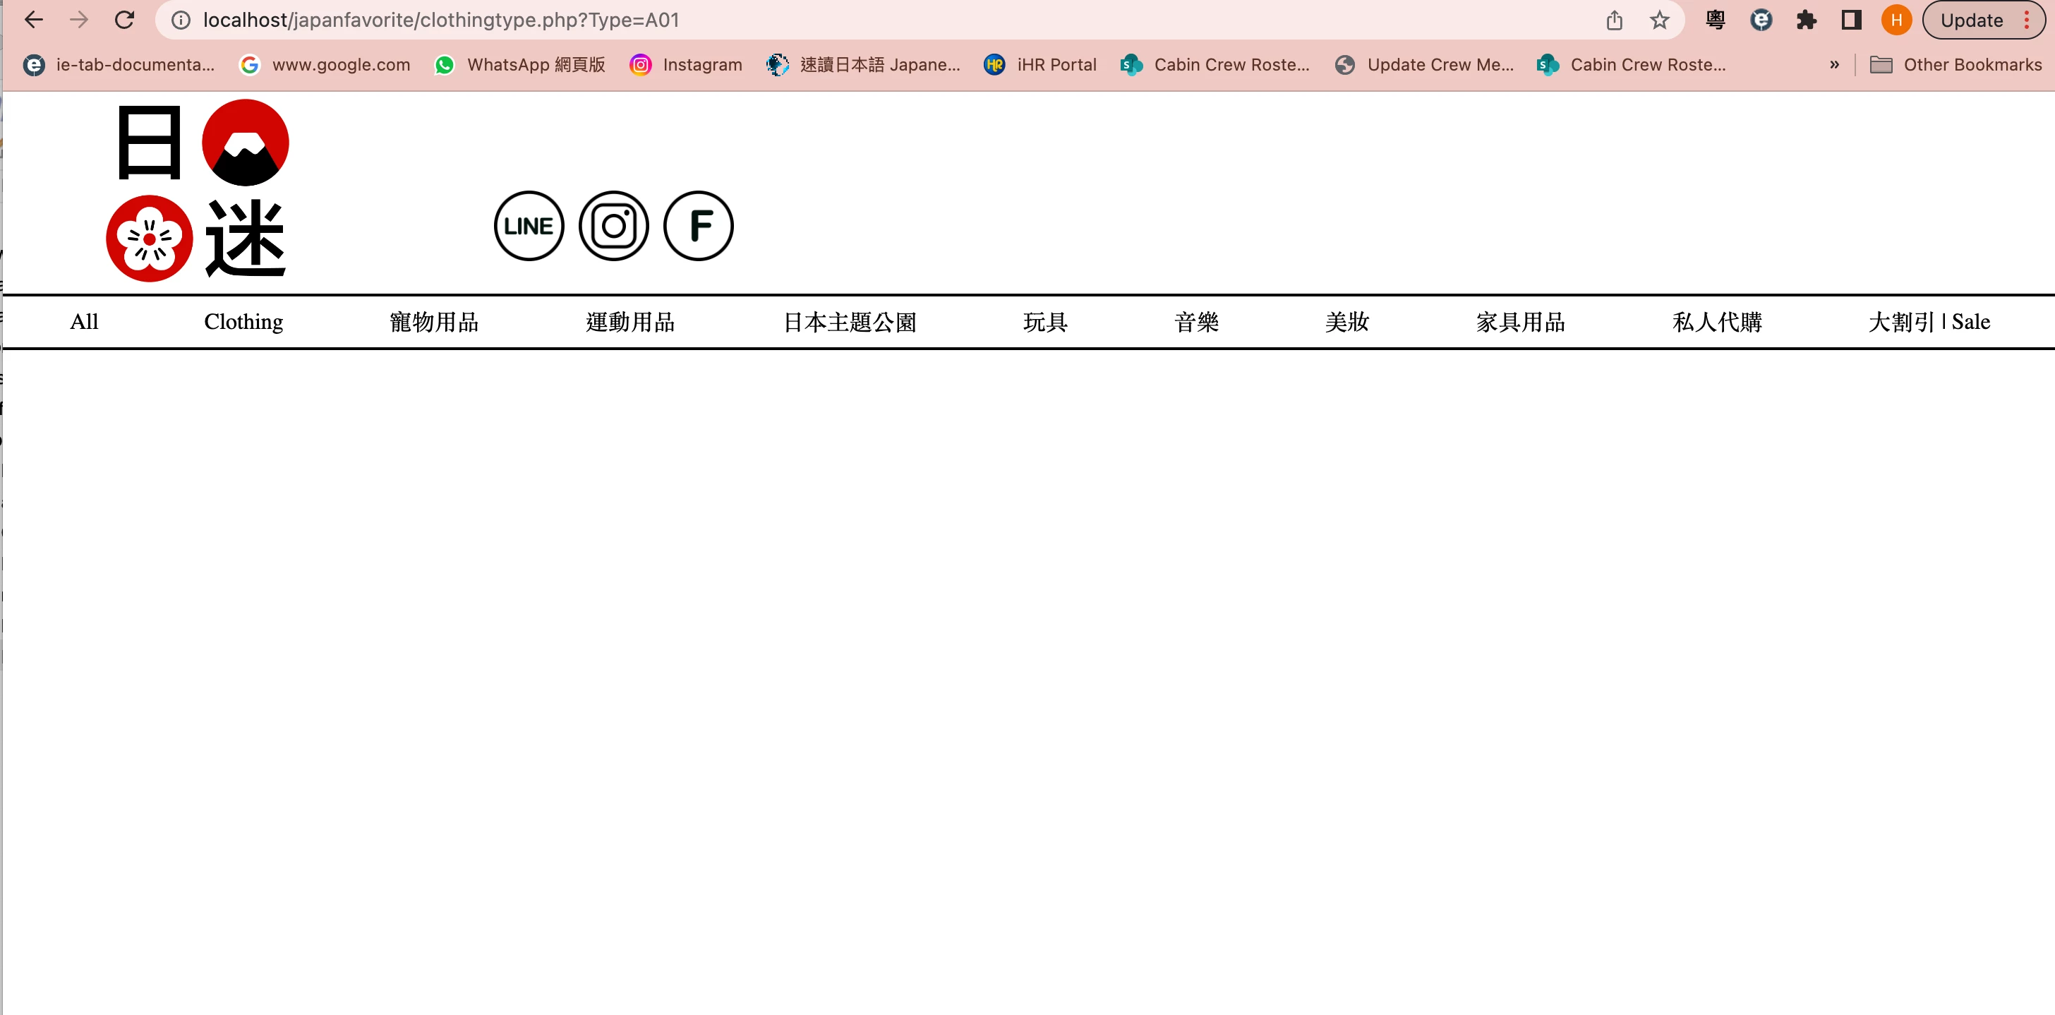Click the Facebook F circle icon
This screenshot has width=2055, height=1015.
coord(698,226)
